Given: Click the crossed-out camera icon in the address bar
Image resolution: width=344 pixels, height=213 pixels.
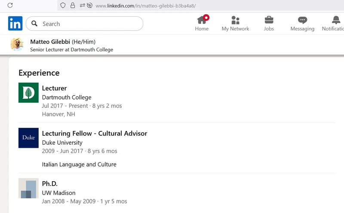Looking at the screenshot, I should [x=89, y=6].
